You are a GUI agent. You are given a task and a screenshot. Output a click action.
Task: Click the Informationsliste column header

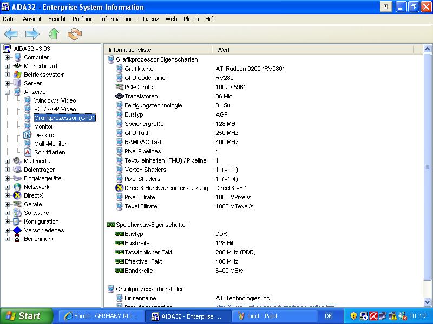tap(158, 50)
